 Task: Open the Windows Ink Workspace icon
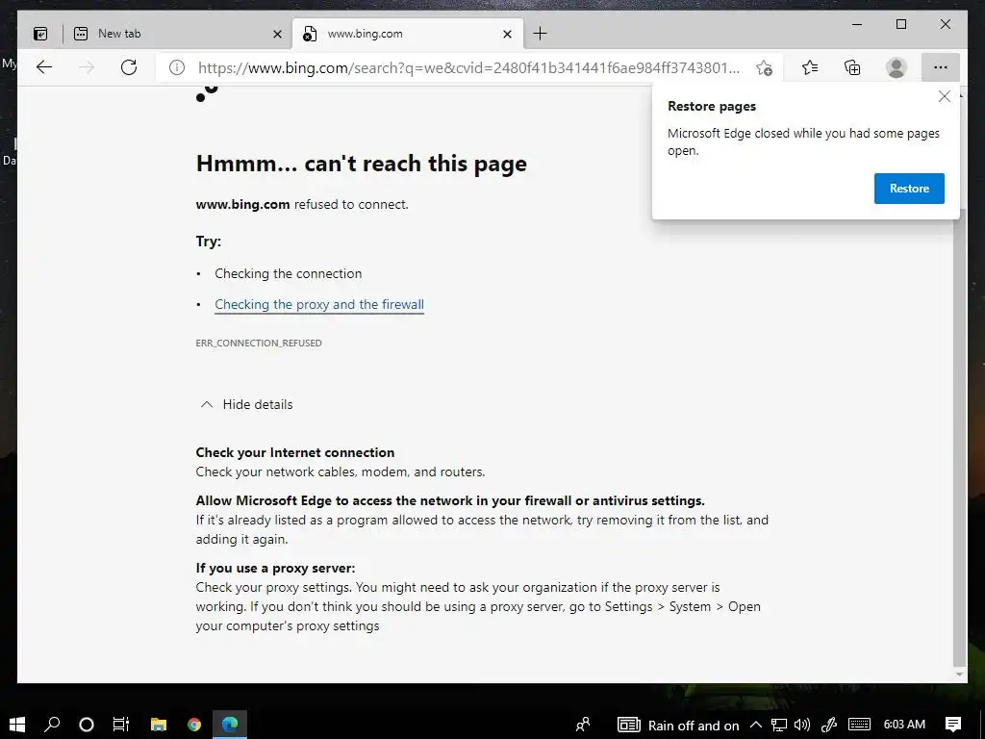(829, 726)
